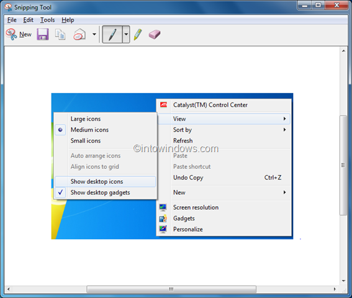This screenshot has width=352, height=298.
Task: Minimize the Snipping Tool window
Action: pyautogui.click(x=305, y=5)
